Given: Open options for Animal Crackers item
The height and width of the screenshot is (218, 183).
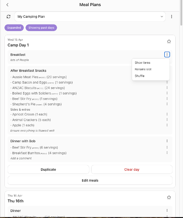Looking at the screenshot, I should pos(167,119).
